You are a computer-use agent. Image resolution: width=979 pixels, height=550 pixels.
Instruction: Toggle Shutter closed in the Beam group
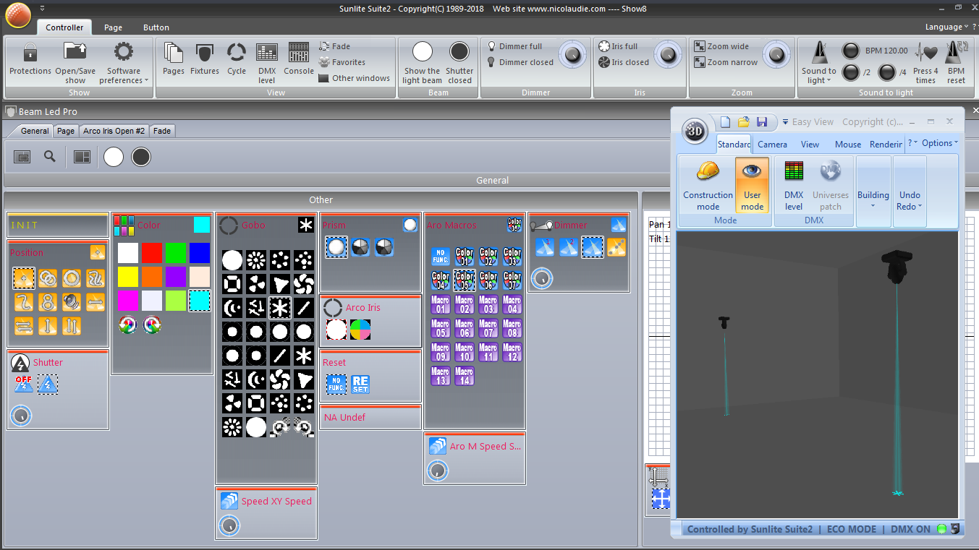coord(459,62)
